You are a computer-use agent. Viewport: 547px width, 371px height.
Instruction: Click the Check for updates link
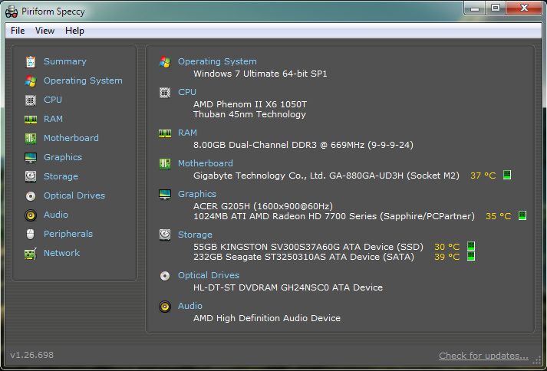pos(483,356)
